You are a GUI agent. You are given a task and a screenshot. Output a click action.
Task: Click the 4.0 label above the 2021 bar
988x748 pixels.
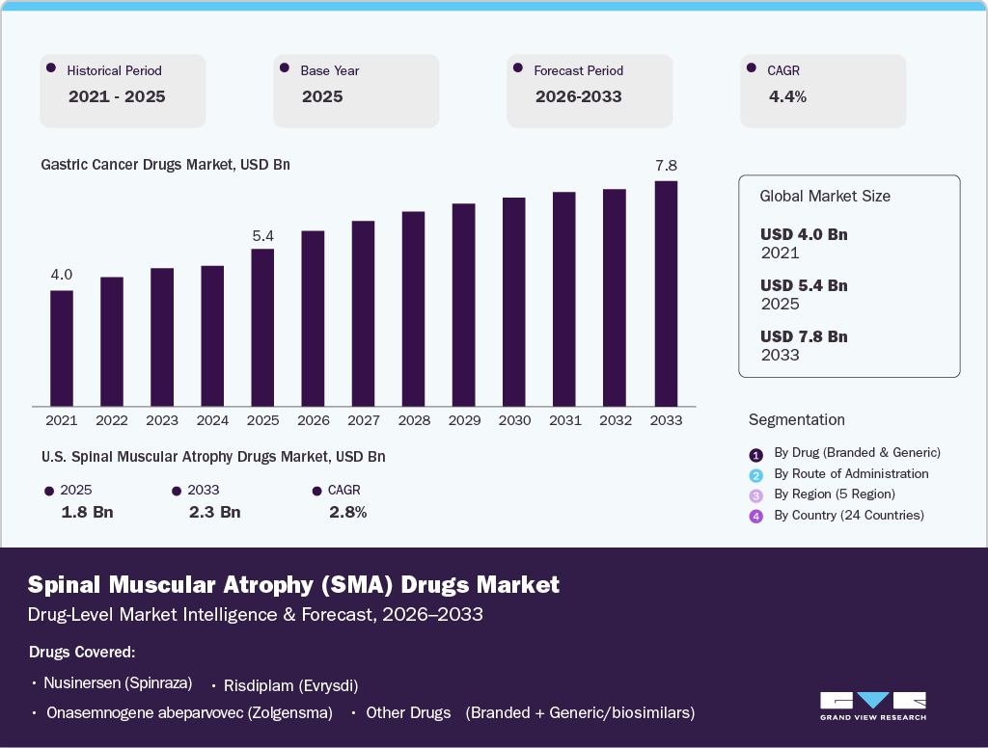[62, 275]
